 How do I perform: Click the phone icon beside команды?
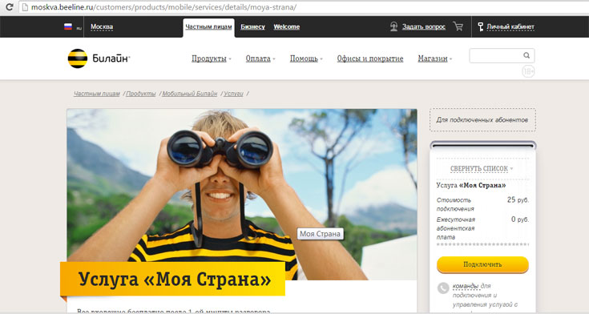[x=443, y=288]
